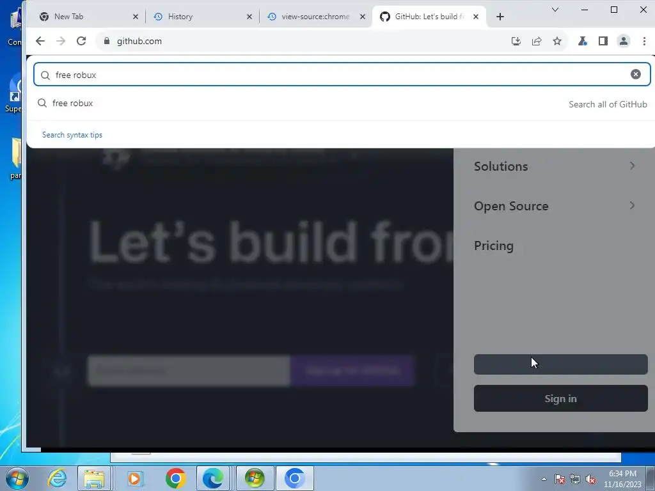Clear the GitHub search query
The image size is (655, 491).
click(x=636, y=74)
